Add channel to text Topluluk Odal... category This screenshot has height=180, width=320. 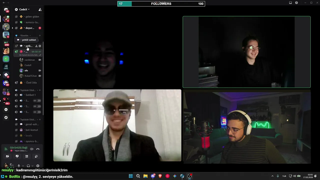40,119
